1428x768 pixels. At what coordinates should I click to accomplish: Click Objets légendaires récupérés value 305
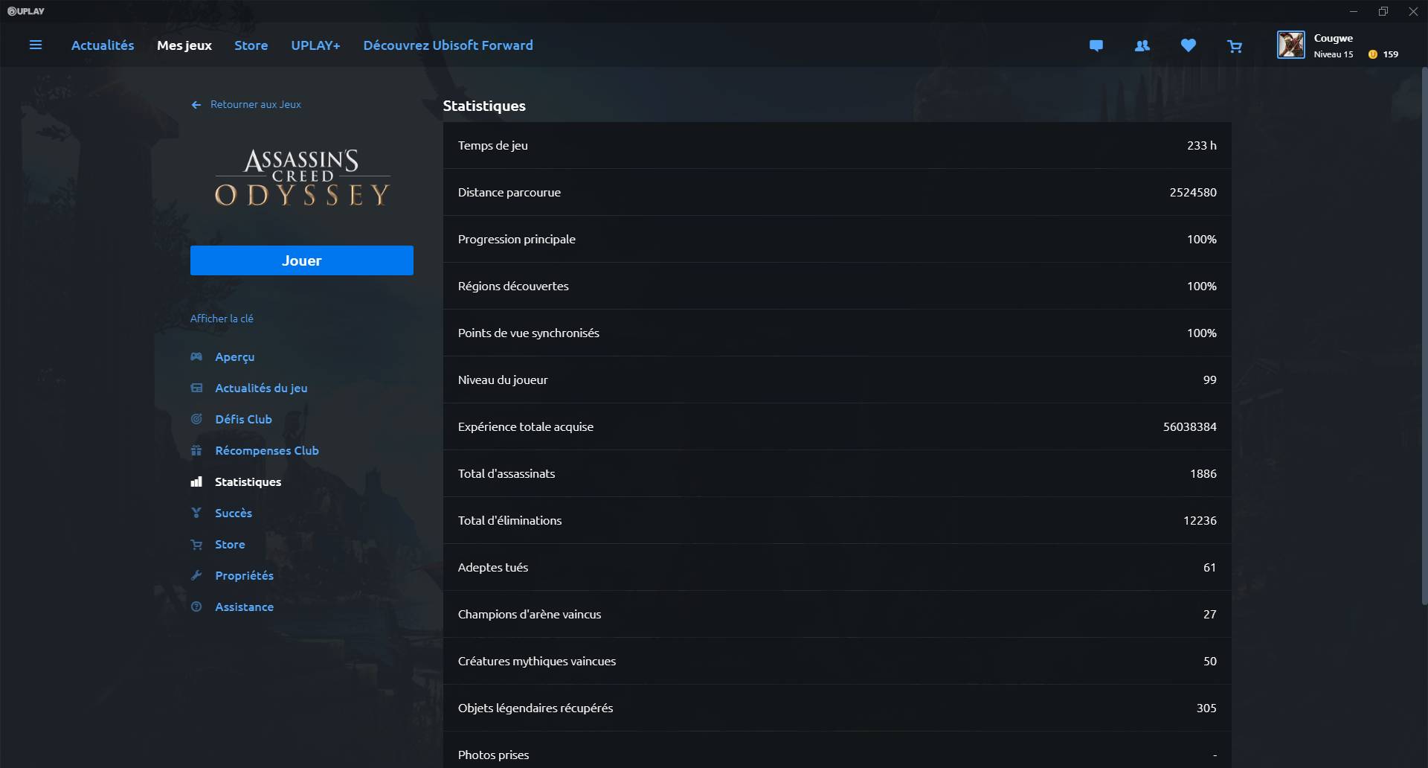pos(1206,708)
